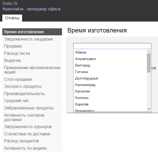Click the city list scroll up arrow
The height and width of the screenshot is (153, 158).
149,51
